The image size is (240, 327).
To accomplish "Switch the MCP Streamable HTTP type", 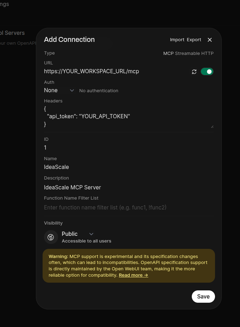I will (x=188, y=54).
